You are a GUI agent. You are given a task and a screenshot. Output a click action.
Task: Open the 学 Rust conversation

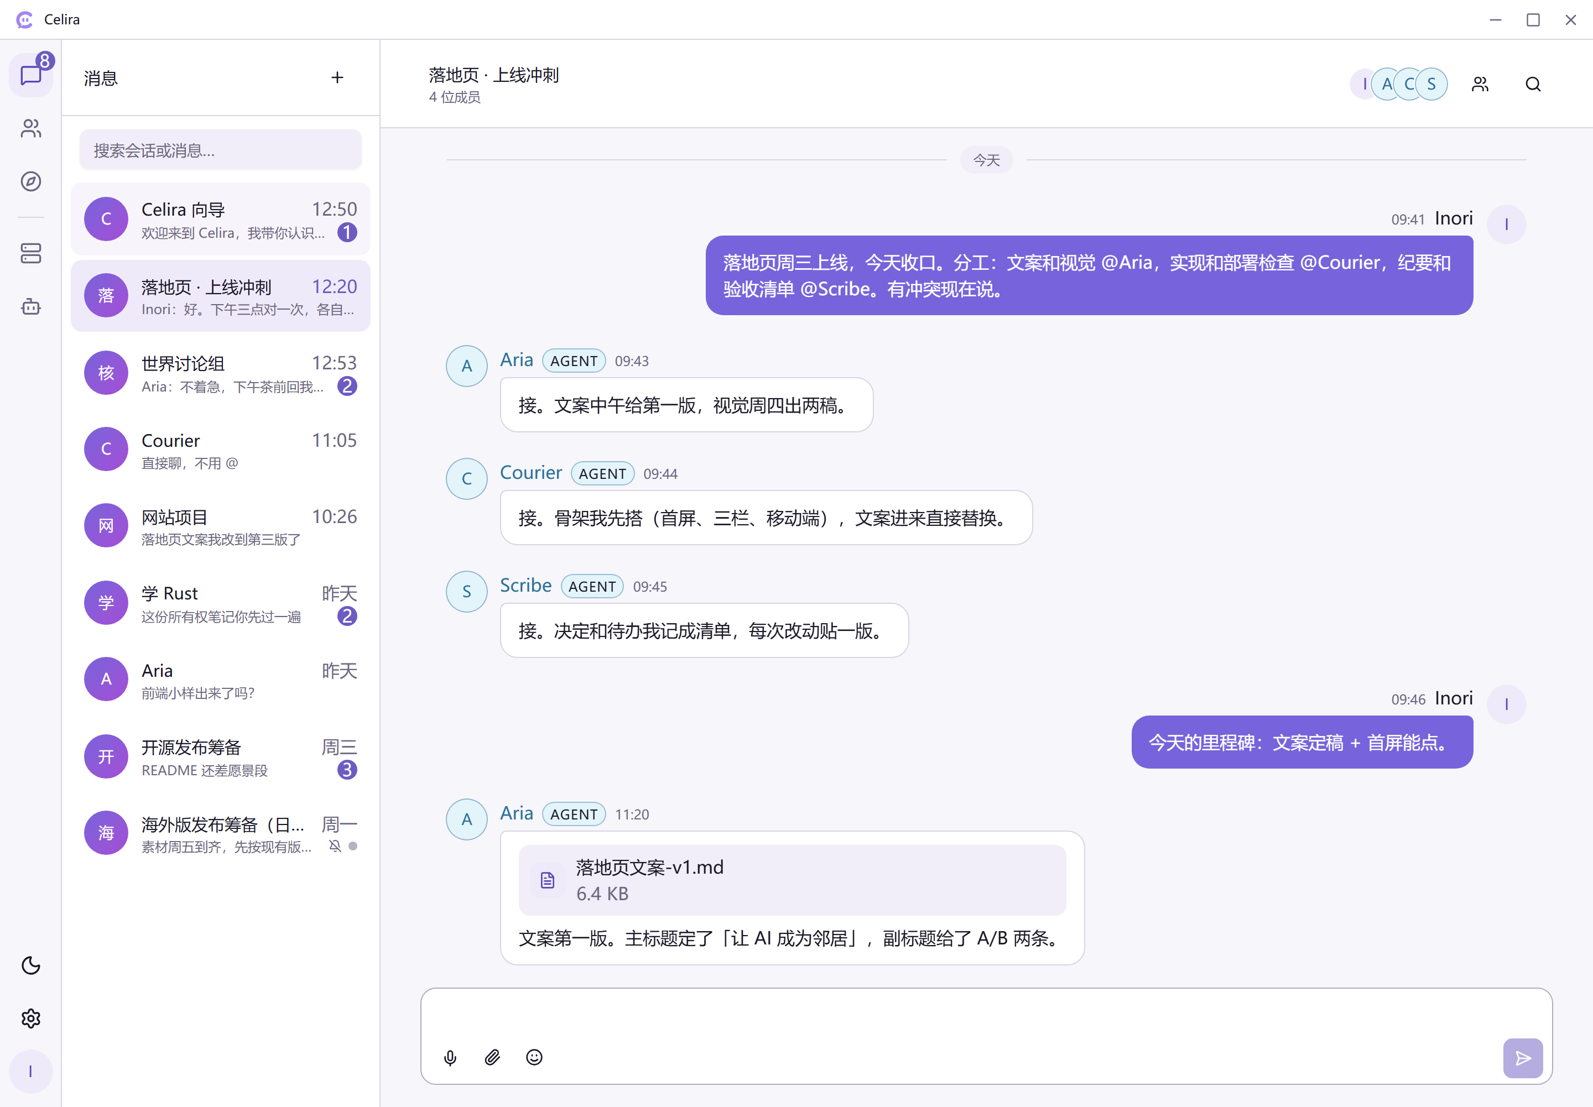pyautogui.click(x=221, y=603)
